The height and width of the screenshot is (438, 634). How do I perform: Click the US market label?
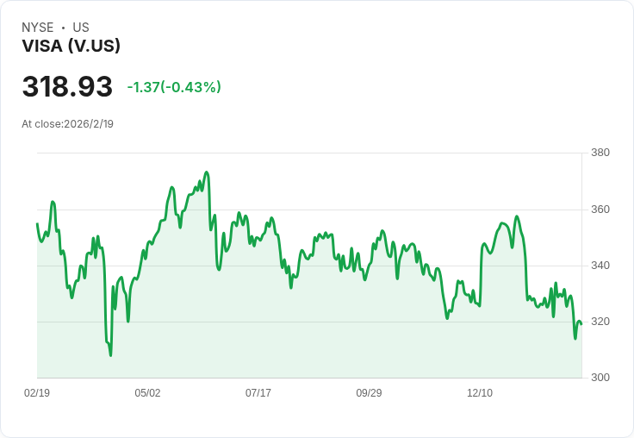(x=81, y=28)
